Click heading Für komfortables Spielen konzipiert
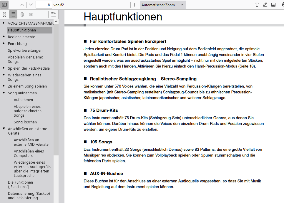The width and height of the screenshot is (284, 203). [128, 41]
